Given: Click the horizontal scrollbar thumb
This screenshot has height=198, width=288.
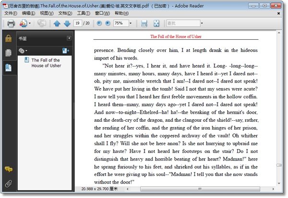Looking at the screenshot, I should click(200, 189).
